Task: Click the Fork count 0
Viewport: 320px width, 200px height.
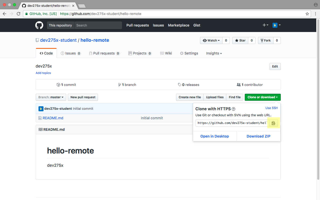Action: pos(277,40)
